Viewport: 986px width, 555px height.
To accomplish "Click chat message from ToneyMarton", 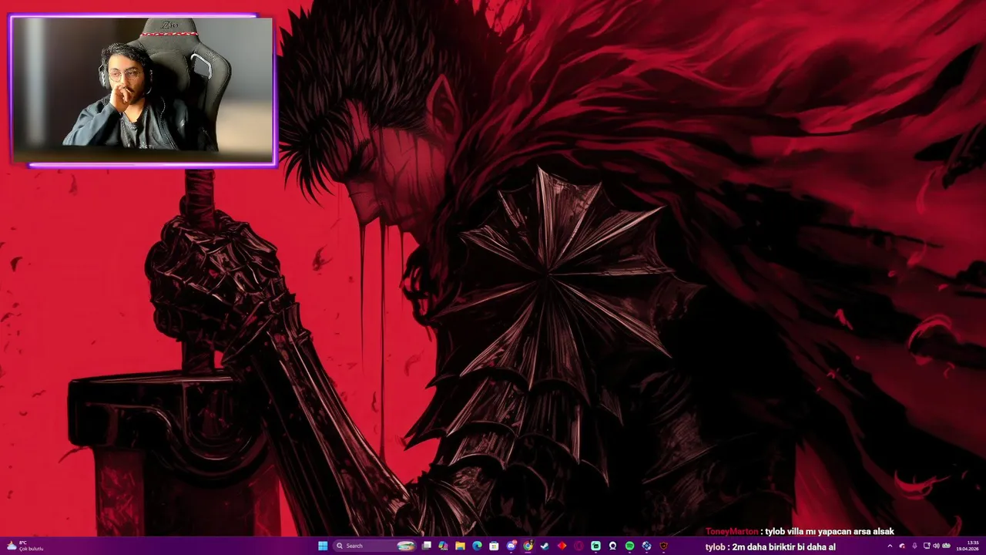I will coord(800,532).
